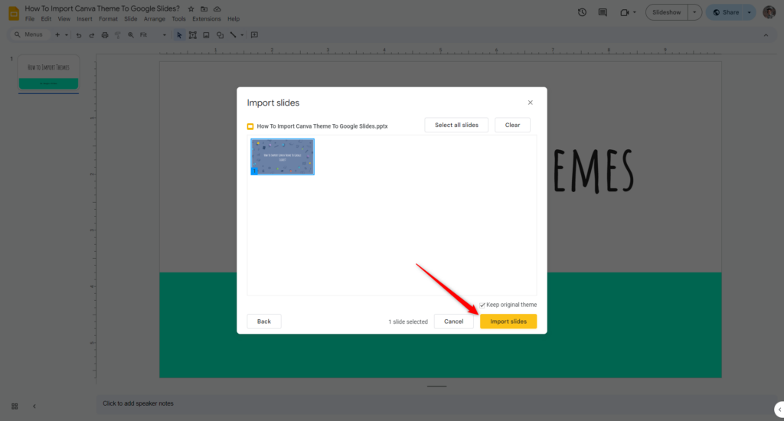Image resolution: width=784 pixels, height=421 pixels.
Task: Open the Fit zoom dropdown
Action: 153,35
